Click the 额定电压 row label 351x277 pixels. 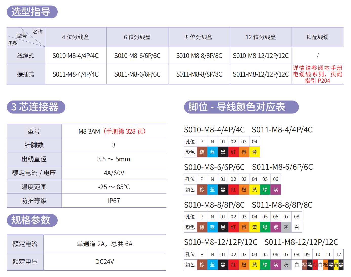(25, 262)
